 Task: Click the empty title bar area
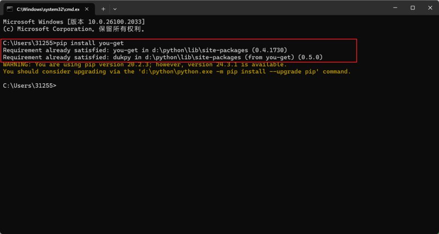(x=247, y=8)
